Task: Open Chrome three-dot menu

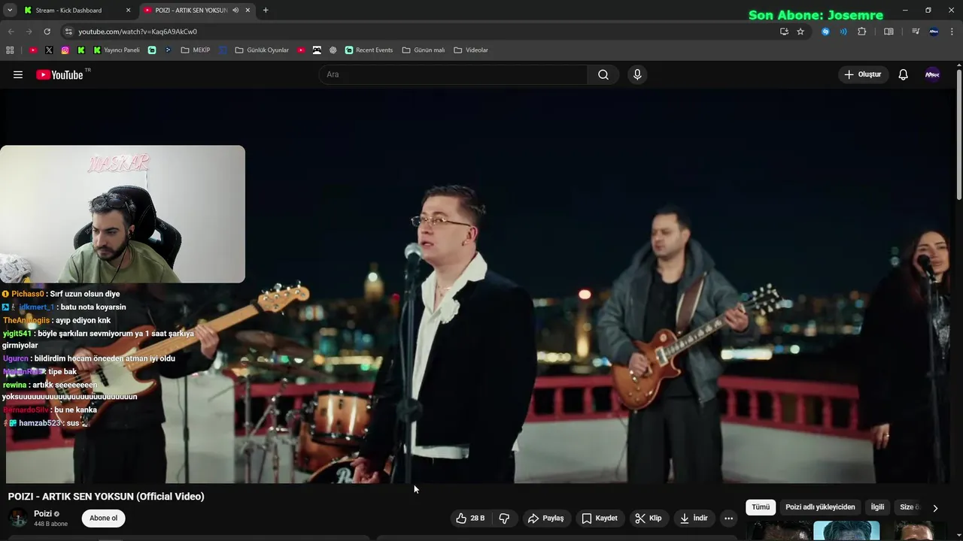Action: 952,32
